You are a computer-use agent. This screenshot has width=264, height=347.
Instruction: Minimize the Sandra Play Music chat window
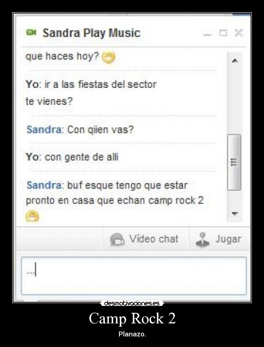(x=207, y=33)
